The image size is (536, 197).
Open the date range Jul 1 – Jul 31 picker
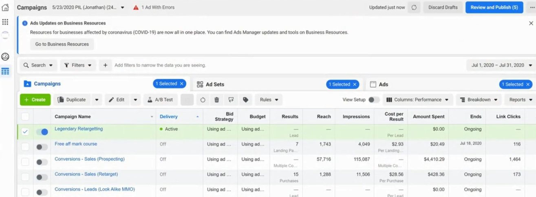pyautogui.click(x=501, y=65)
